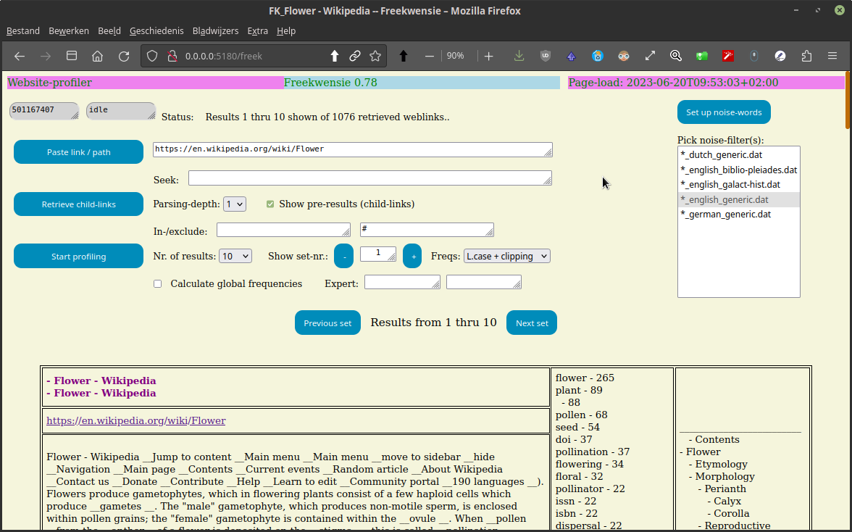Image resolution: width=852 pixels, height=532 pixels.
Task: Decrease set number with the minus button
Action: [x=343, y=256]
